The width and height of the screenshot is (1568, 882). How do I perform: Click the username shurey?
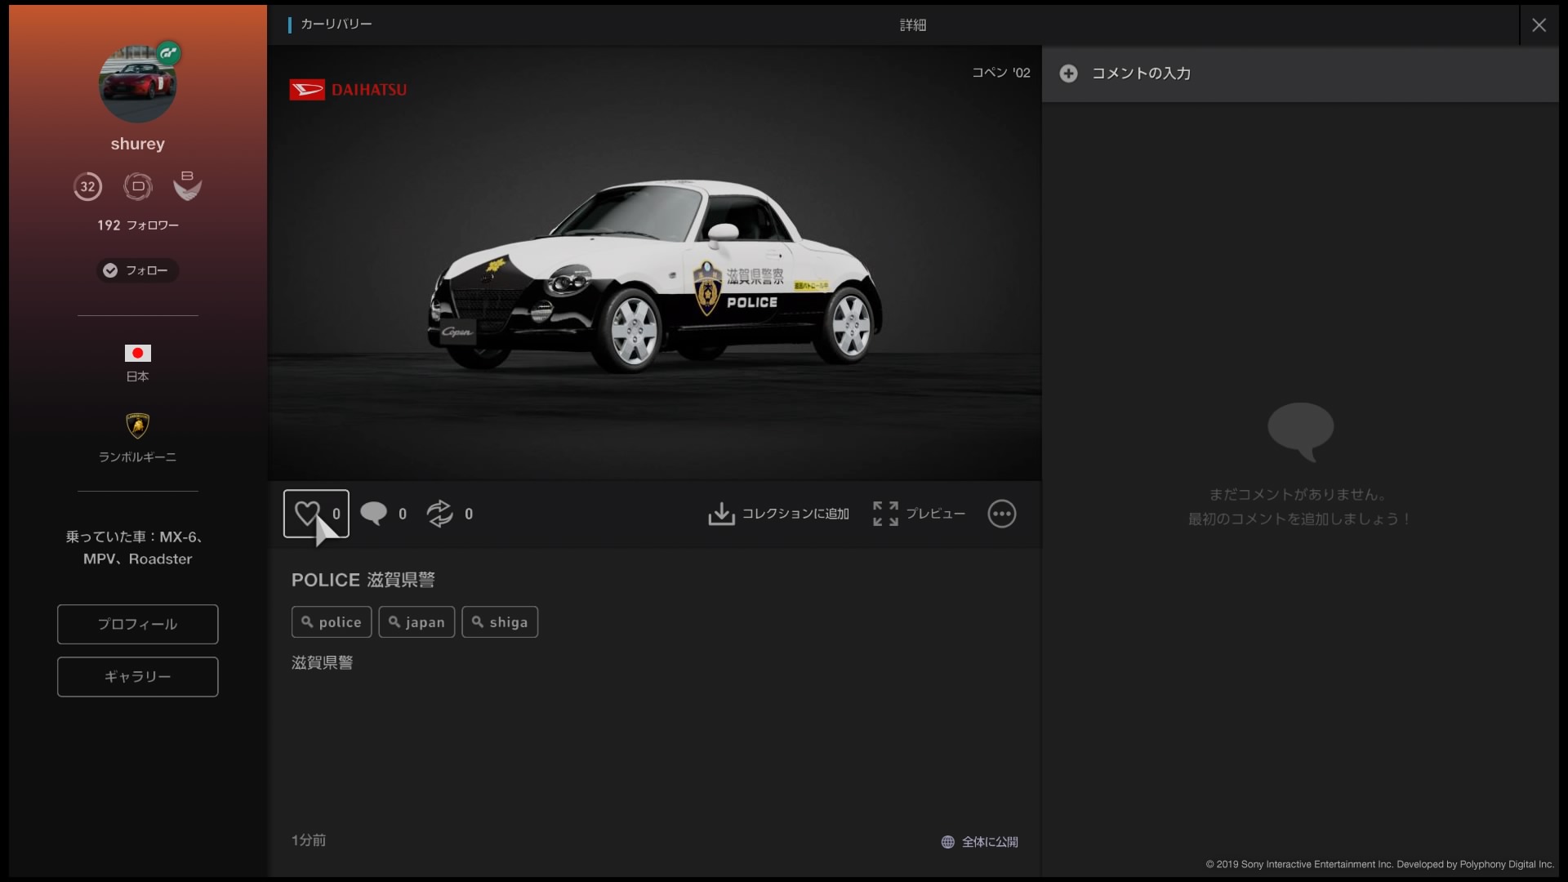[137, 144]
